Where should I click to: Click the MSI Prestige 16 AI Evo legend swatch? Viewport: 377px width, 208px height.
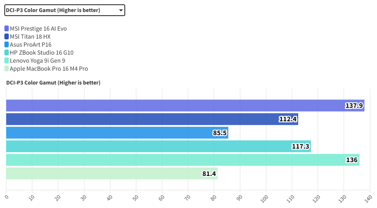click(7, 28)
